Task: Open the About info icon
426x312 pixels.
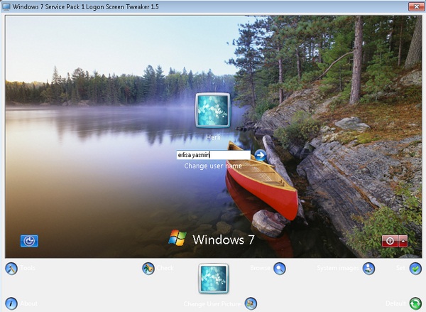Action: click(11, 303)
